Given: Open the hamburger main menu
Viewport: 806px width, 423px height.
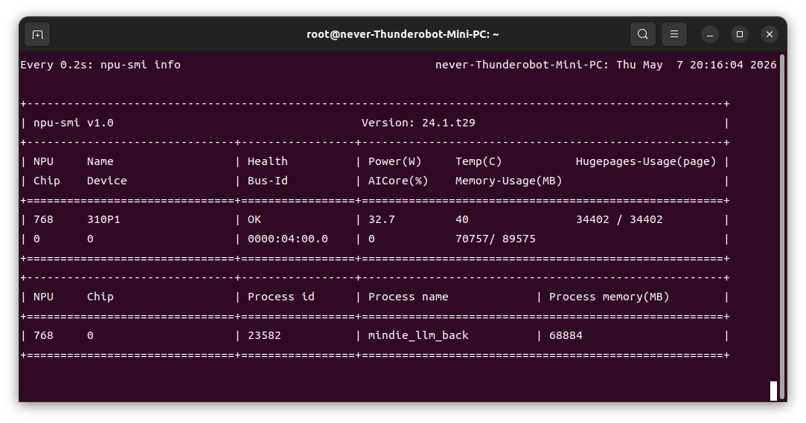Looking at the screenshot, I should (674, 34).
